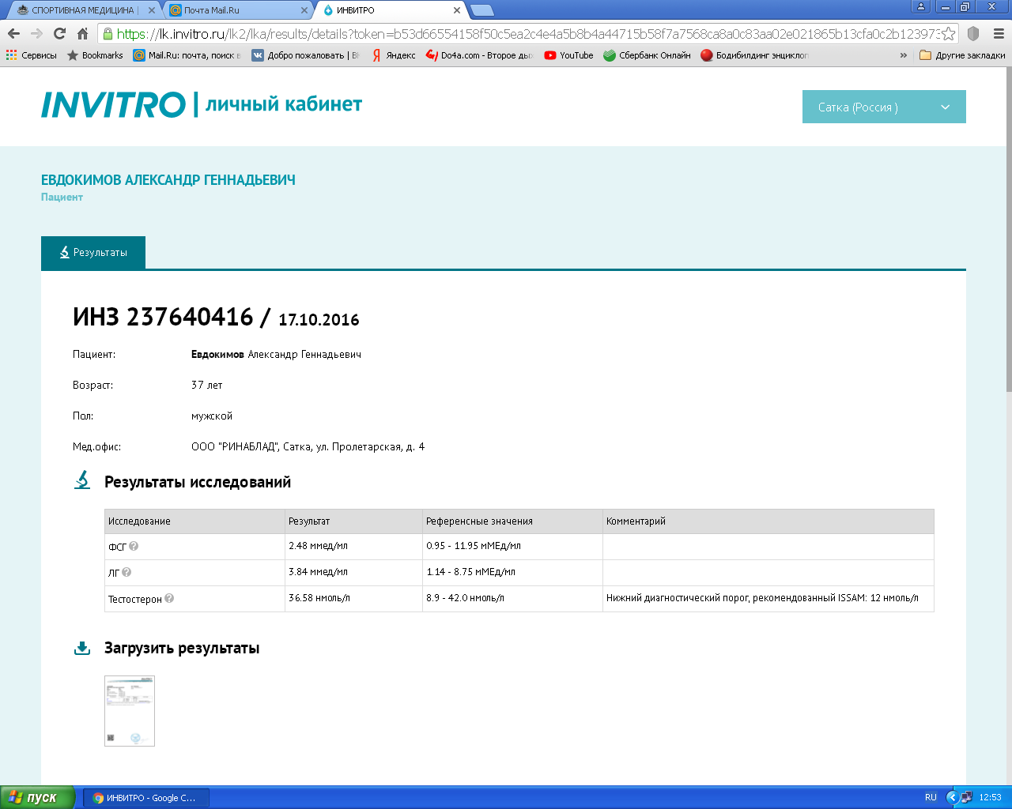Viewport: 1012px width, 809px height.
Task: Click the help icon next to Тестостерон
Action: 169,599
